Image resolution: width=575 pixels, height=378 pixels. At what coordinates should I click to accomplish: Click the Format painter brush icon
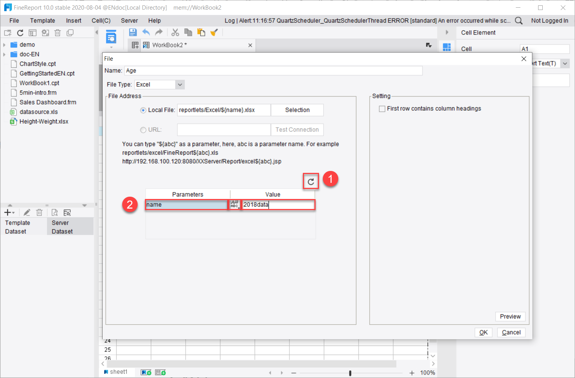pos(214,32)
